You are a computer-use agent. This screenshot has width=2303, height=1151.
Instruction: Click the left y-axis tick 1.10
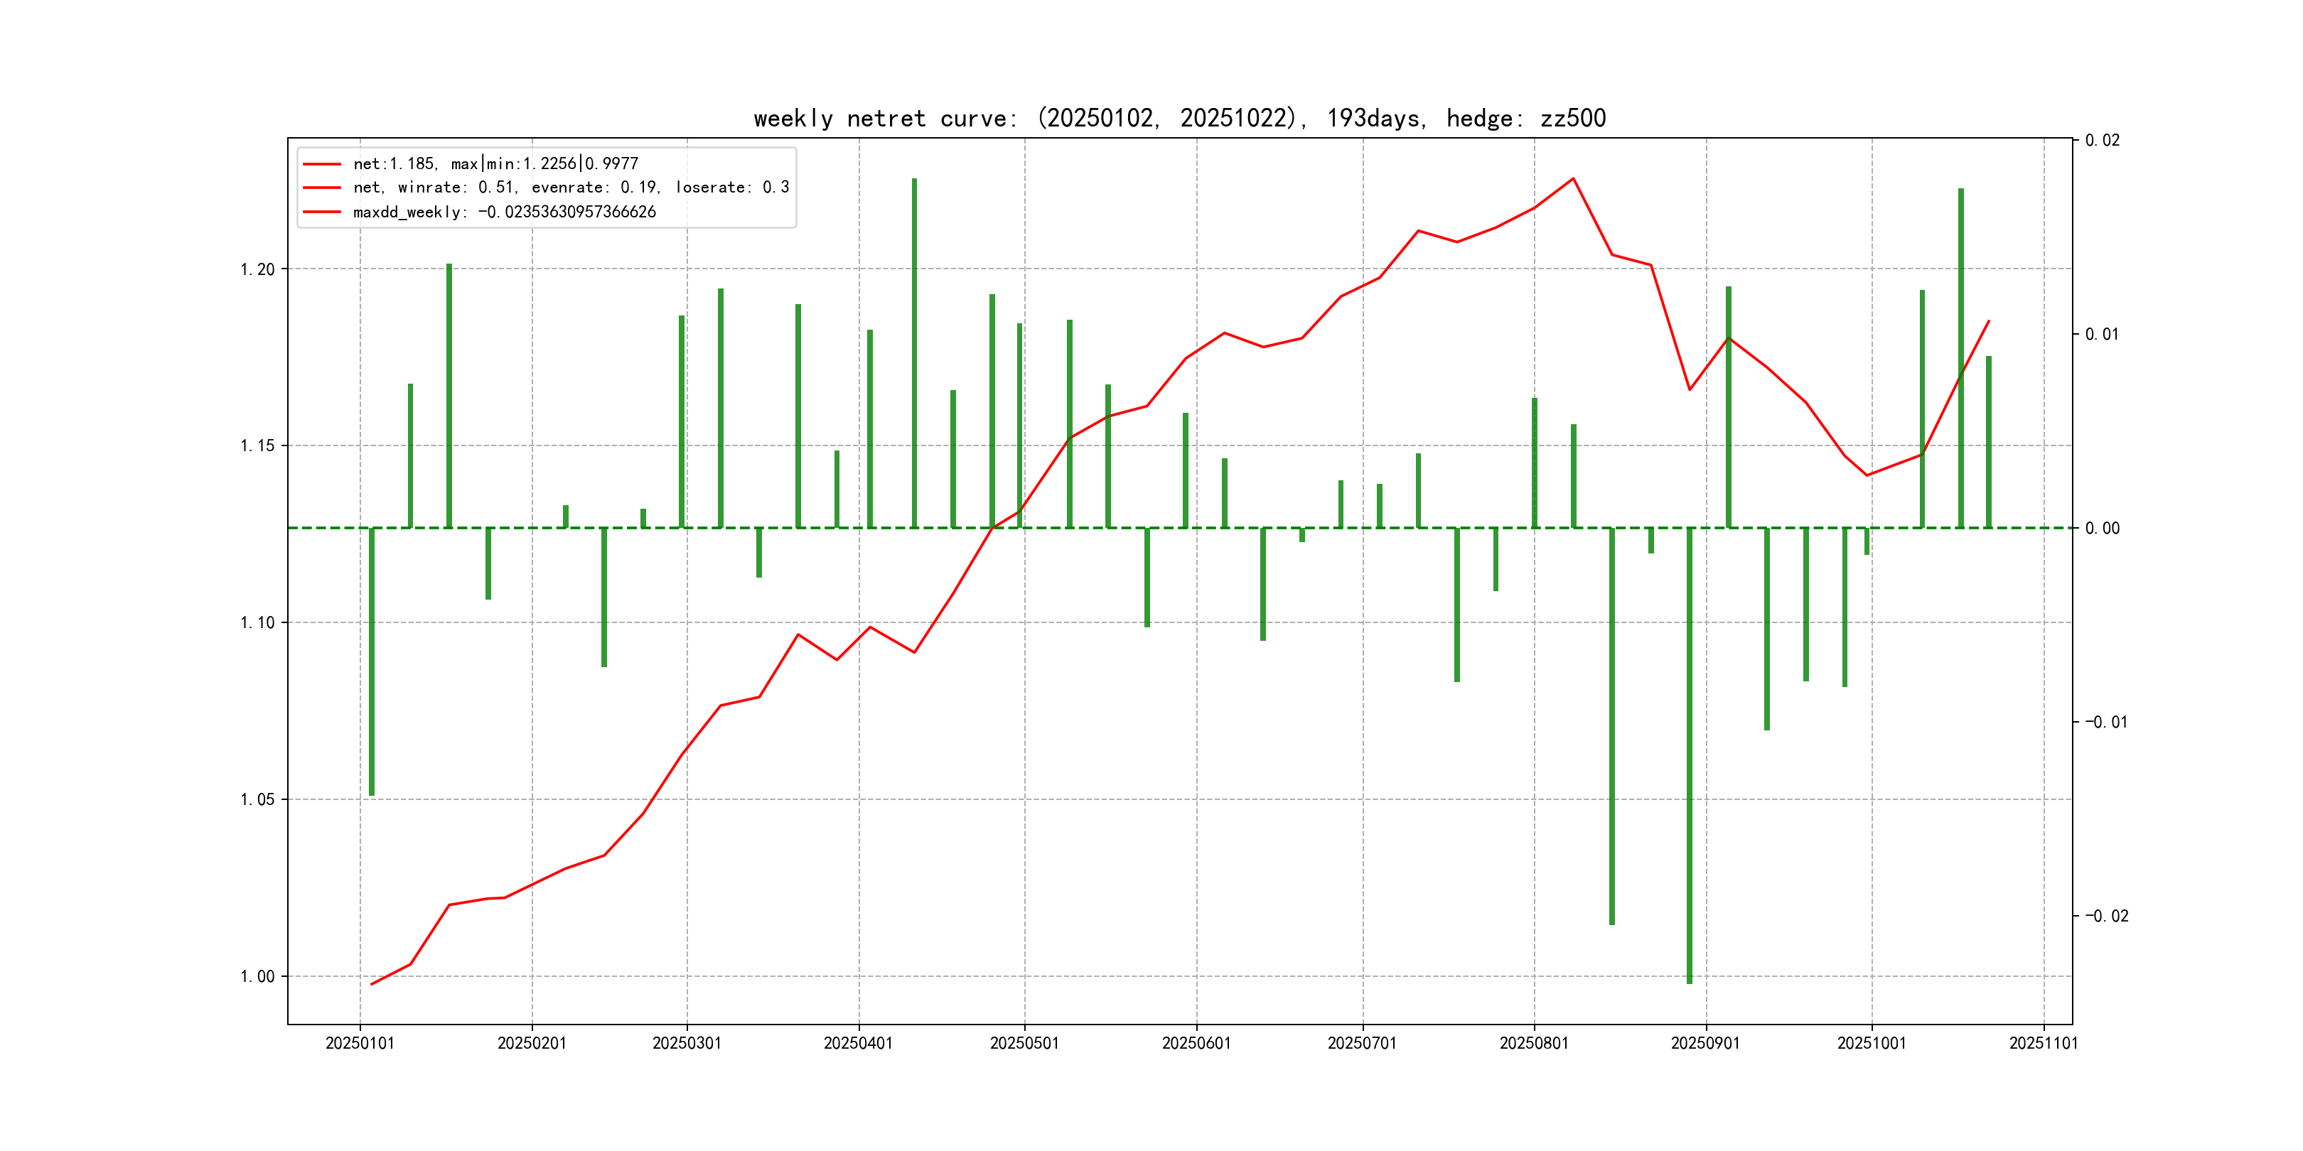(x=257, y=622)
